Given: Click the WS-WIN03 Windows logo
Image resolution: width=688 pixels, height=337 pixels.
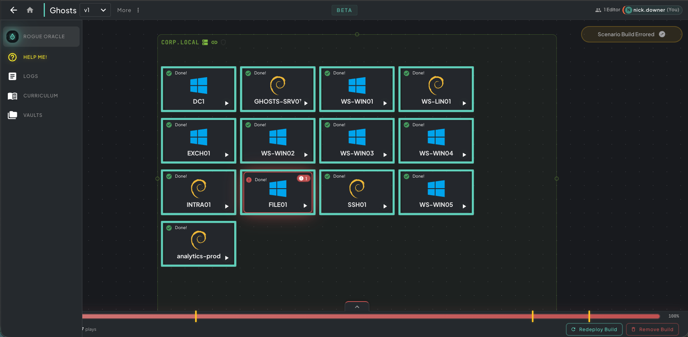Looking at the screenshot, I should [x=357, y=137].
